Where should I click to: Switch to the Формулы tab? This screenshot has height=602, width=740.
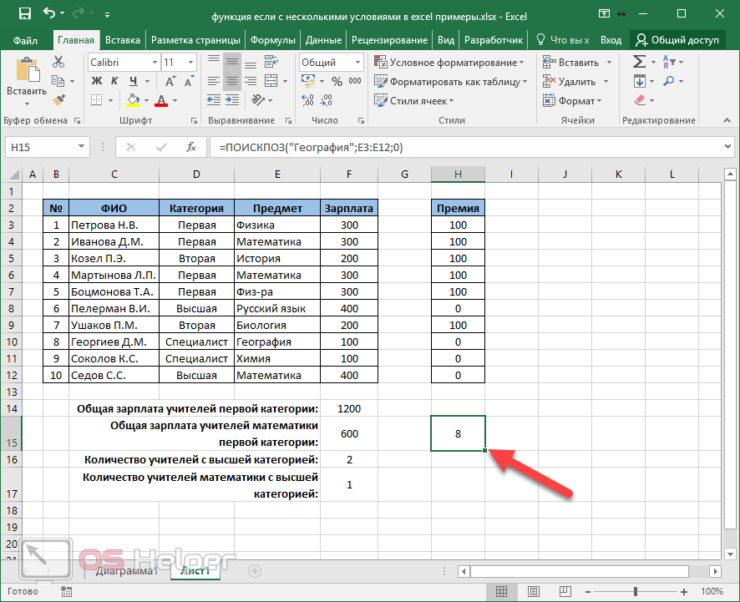click(273, 40)
